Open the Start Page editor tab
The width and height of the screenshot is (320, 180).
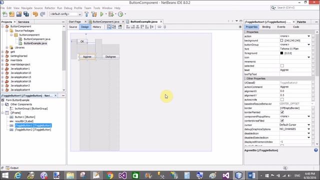74,21
